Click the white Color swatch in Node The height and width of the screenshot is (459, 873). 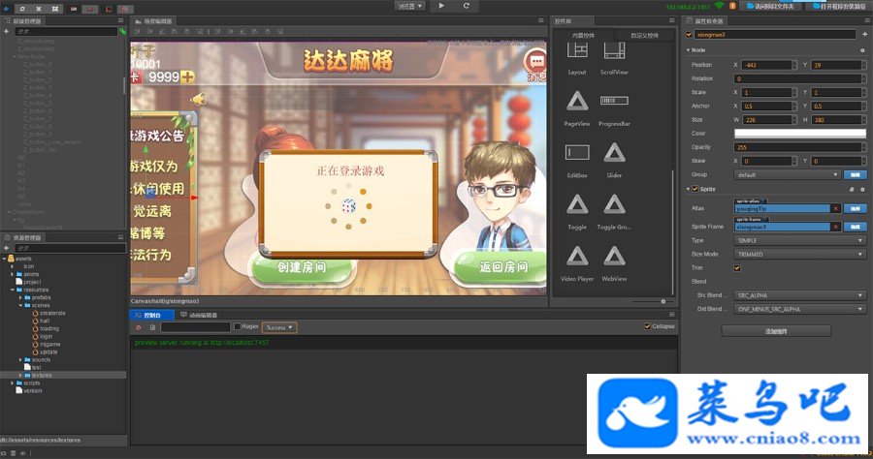800,134
